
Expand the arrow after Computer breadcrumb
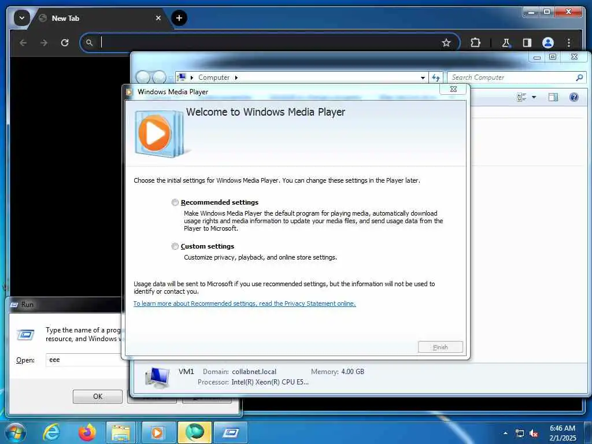pyautogui.click(x=236, y=77)
